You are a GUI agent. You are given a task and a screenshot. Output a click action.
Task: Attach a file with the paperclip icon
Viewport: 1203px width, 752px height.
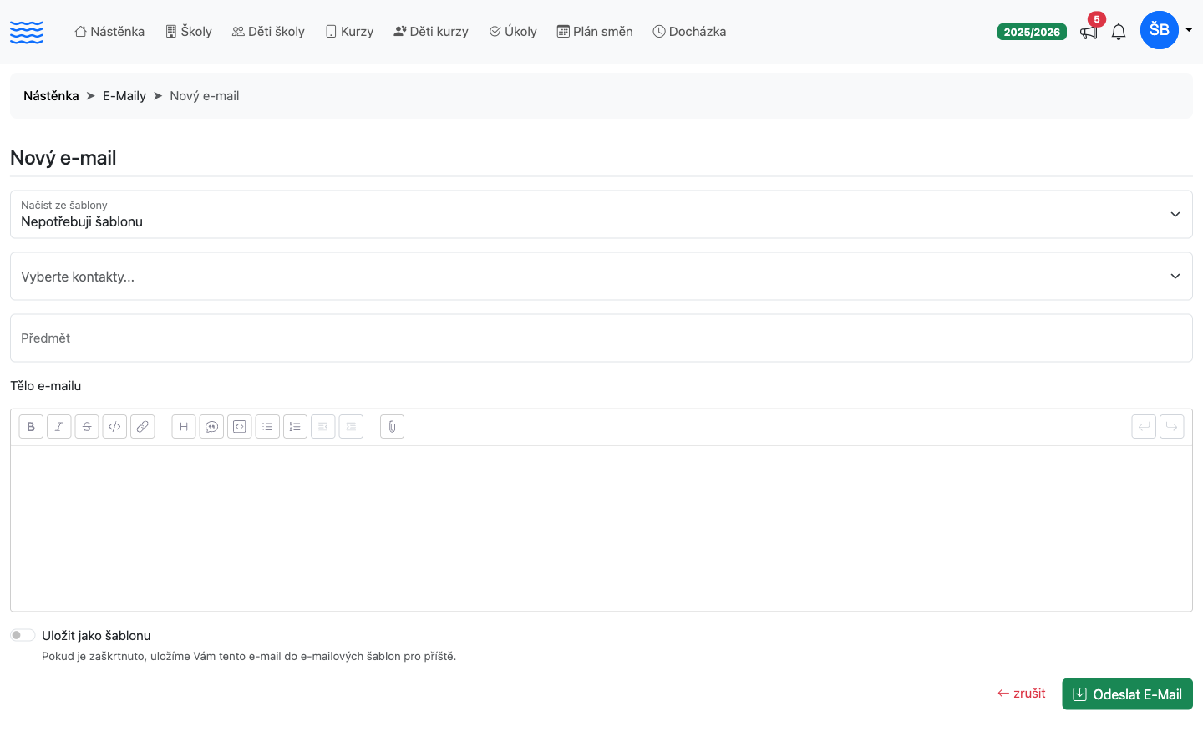pyautogui.click(x=392, y=427)
